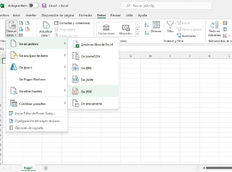
Task: Click the Propiedades button
Action: coord(65,30)
